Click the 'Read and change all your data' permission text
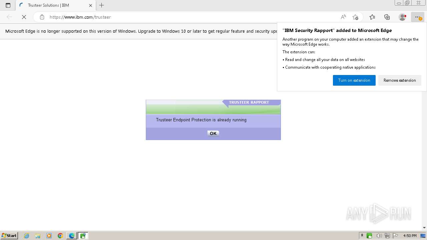 (x=325, y=60)
